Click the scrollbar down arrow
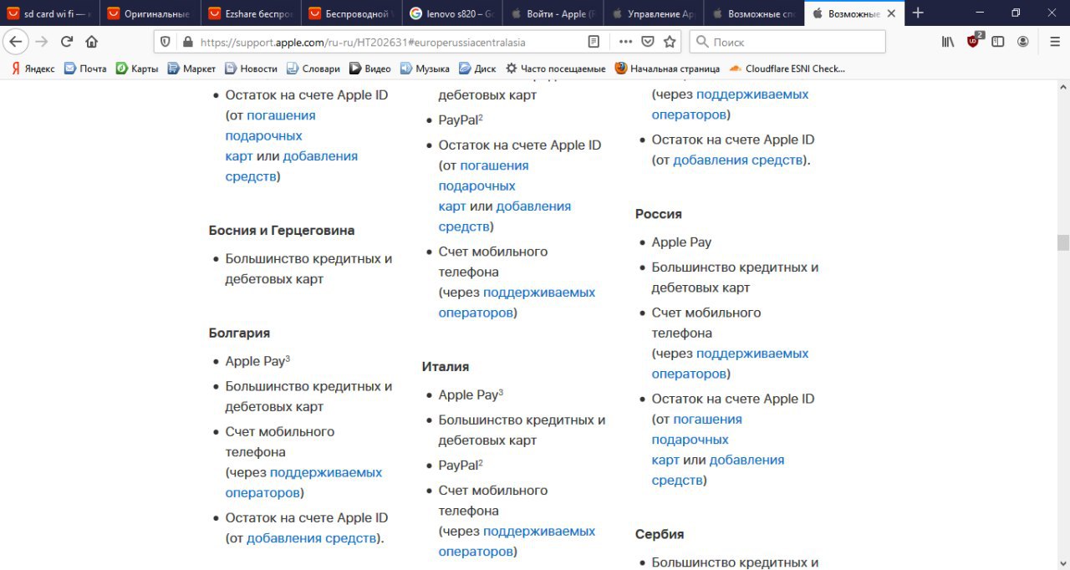 [1062, 562]
